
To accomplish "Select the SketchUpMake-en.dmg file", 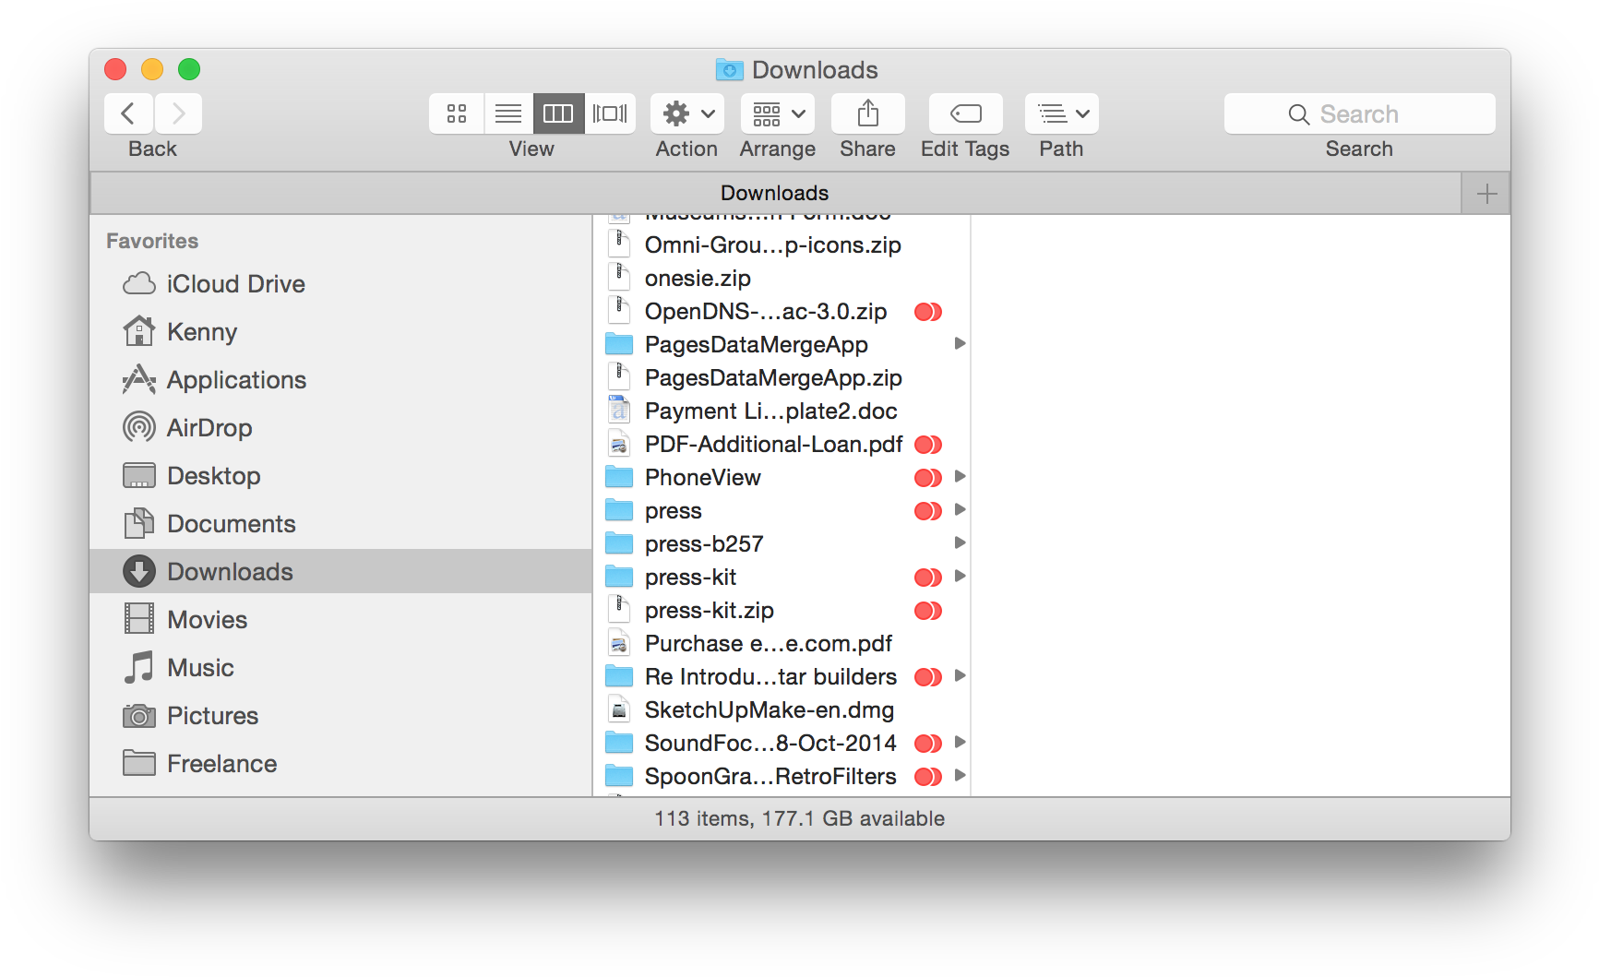I will tap(769, 710).
